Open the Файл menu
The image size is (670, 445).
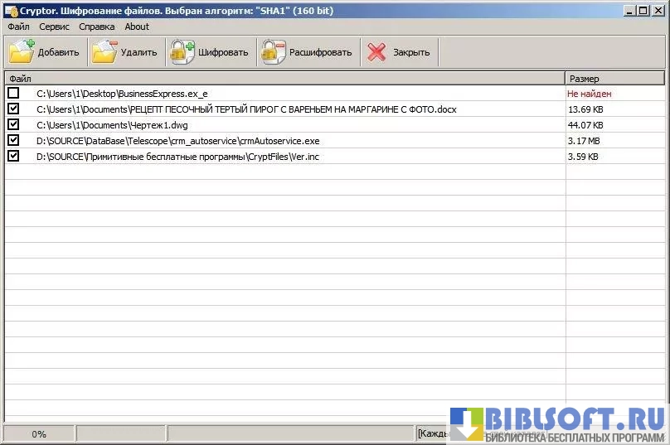[x=18, y=27]
